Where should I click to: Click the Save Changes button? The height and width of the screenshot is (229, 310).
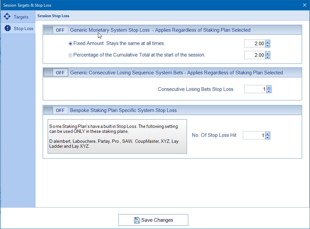click(153, 220)
